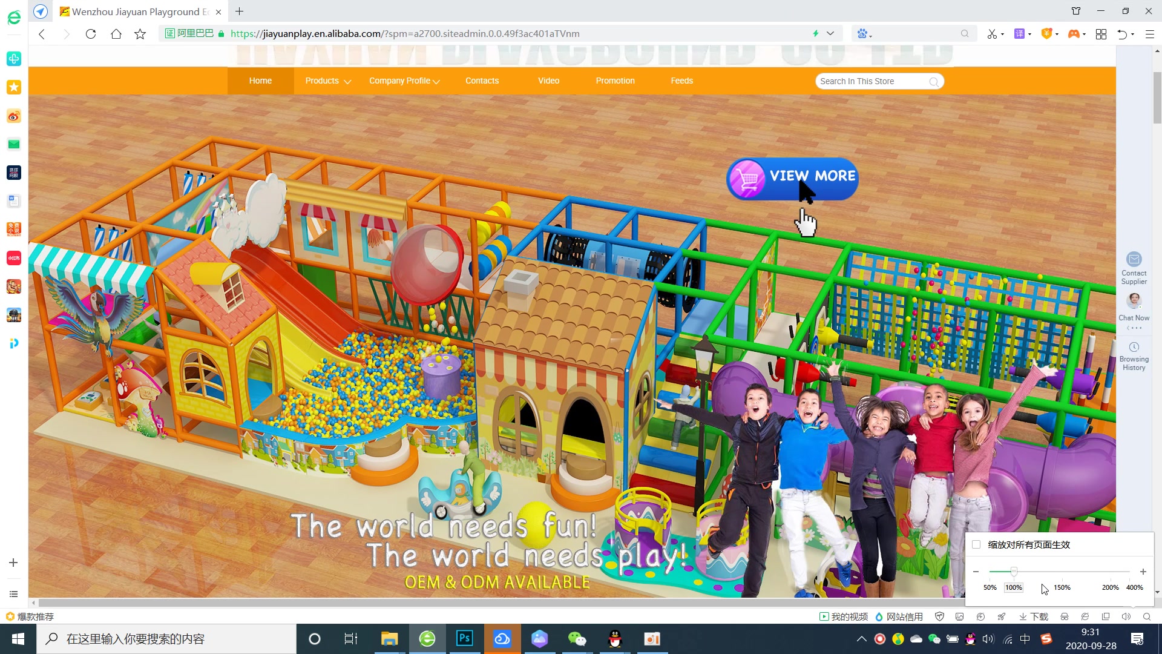Expand the Company Profile dropdown
The width and height of the screenshot is (1162, 654).
404,81
